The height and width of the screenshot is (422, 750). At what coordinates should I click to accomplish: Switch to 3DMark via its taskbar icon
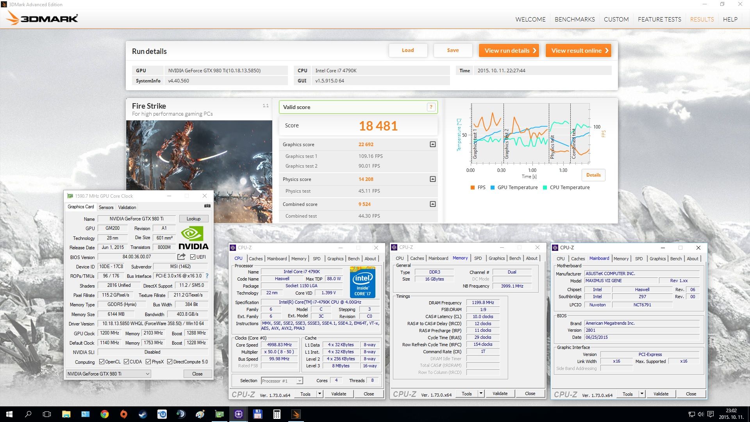point(296,414)
